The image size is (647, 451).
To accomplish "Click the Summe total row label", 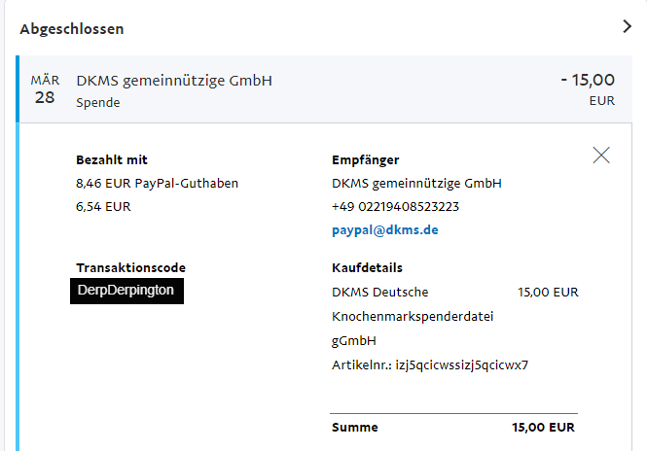I will 355,427.
